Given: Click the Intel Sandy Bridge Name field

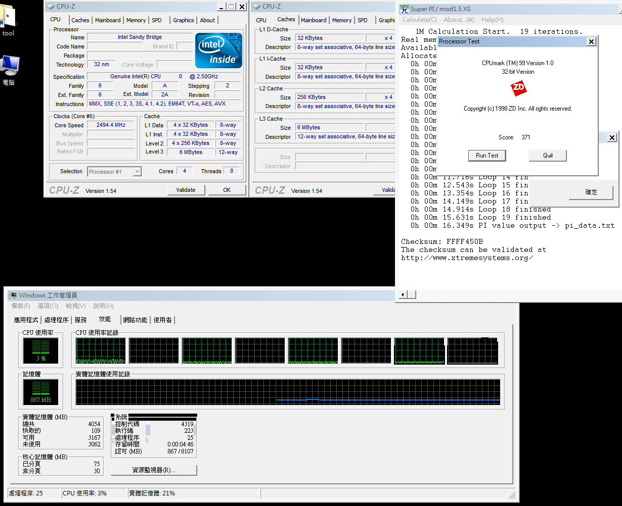Looking at the screenshot, I should coord(140,37).
